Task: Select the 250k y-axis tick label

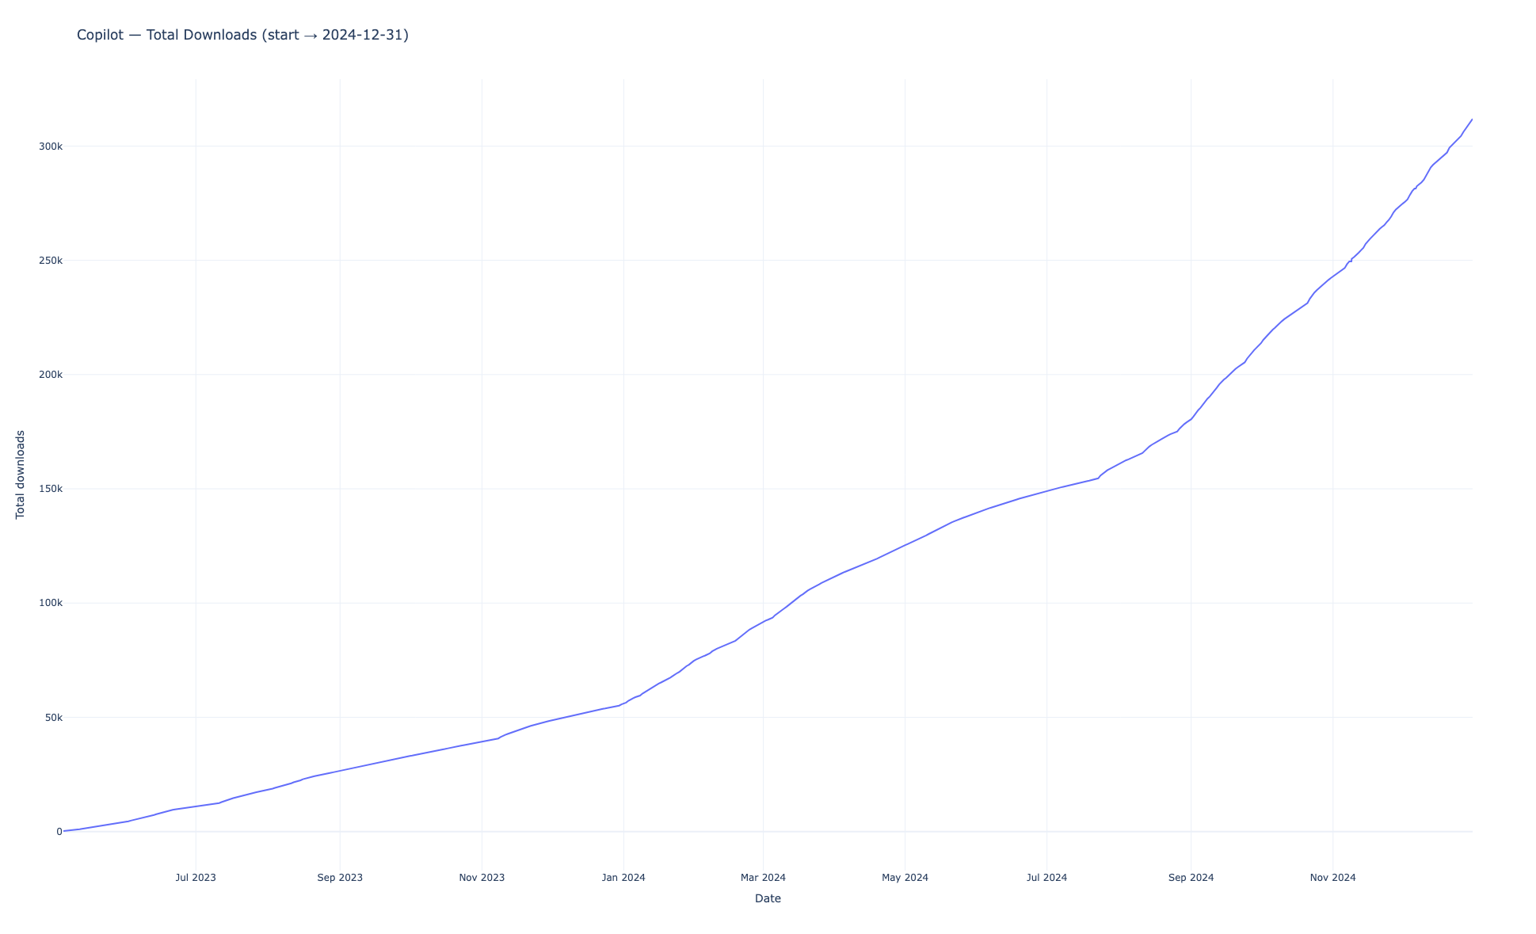Action: point(51,261)
